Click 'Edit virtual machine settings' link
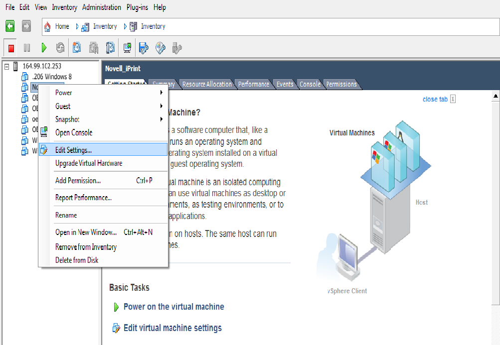The width and height of the screenshot is (500, 345). pos(172,328)
